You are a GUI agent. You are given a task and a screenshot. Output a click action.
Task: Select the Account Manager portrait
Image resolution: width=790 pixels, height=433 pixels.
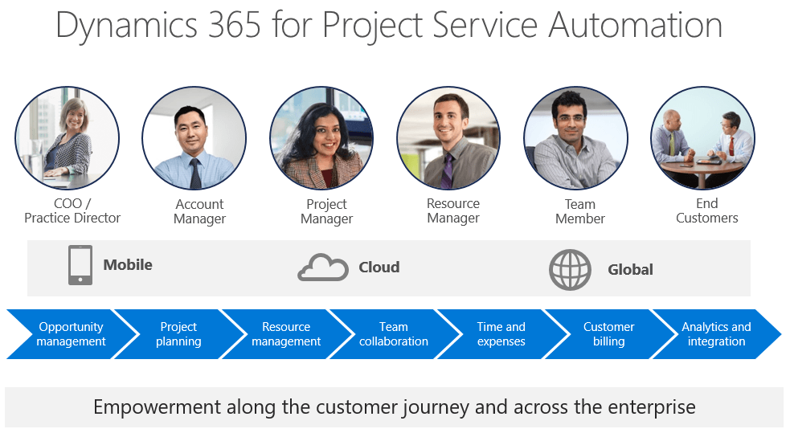[x=194, y=138]
